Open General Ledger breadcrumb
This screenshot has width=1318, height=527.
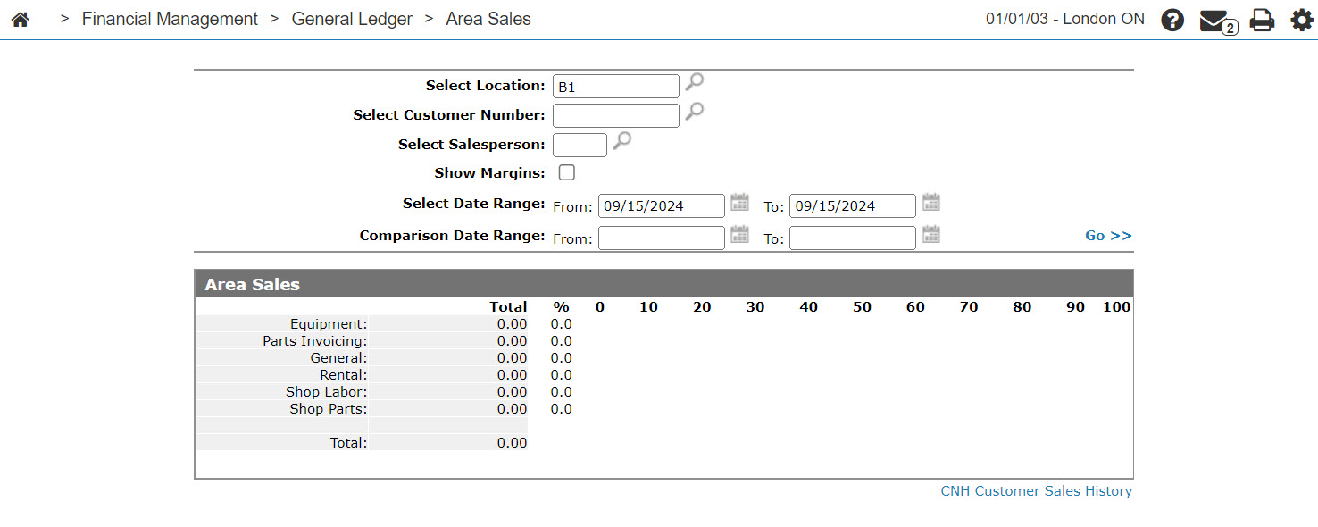point(352,19)
